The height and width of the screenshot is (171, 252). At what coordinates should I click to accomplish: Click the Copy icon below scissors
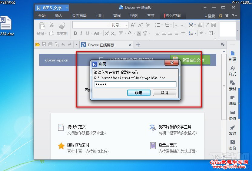click(51, 33)
